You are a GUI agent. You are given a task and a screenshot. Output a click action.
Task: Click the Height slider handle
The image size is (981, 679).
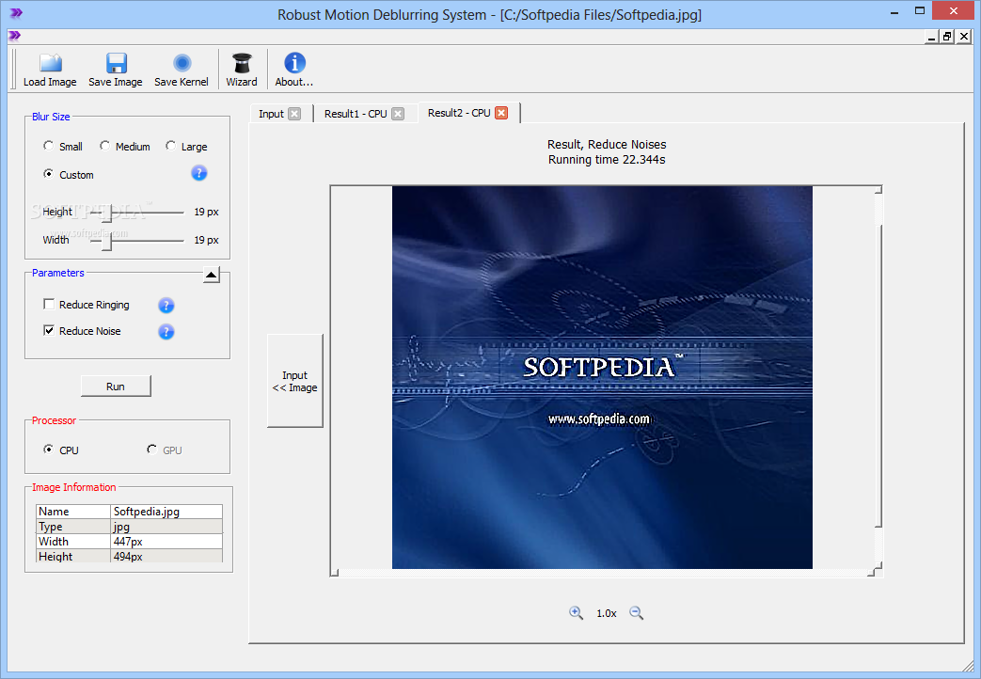(107, 213)
